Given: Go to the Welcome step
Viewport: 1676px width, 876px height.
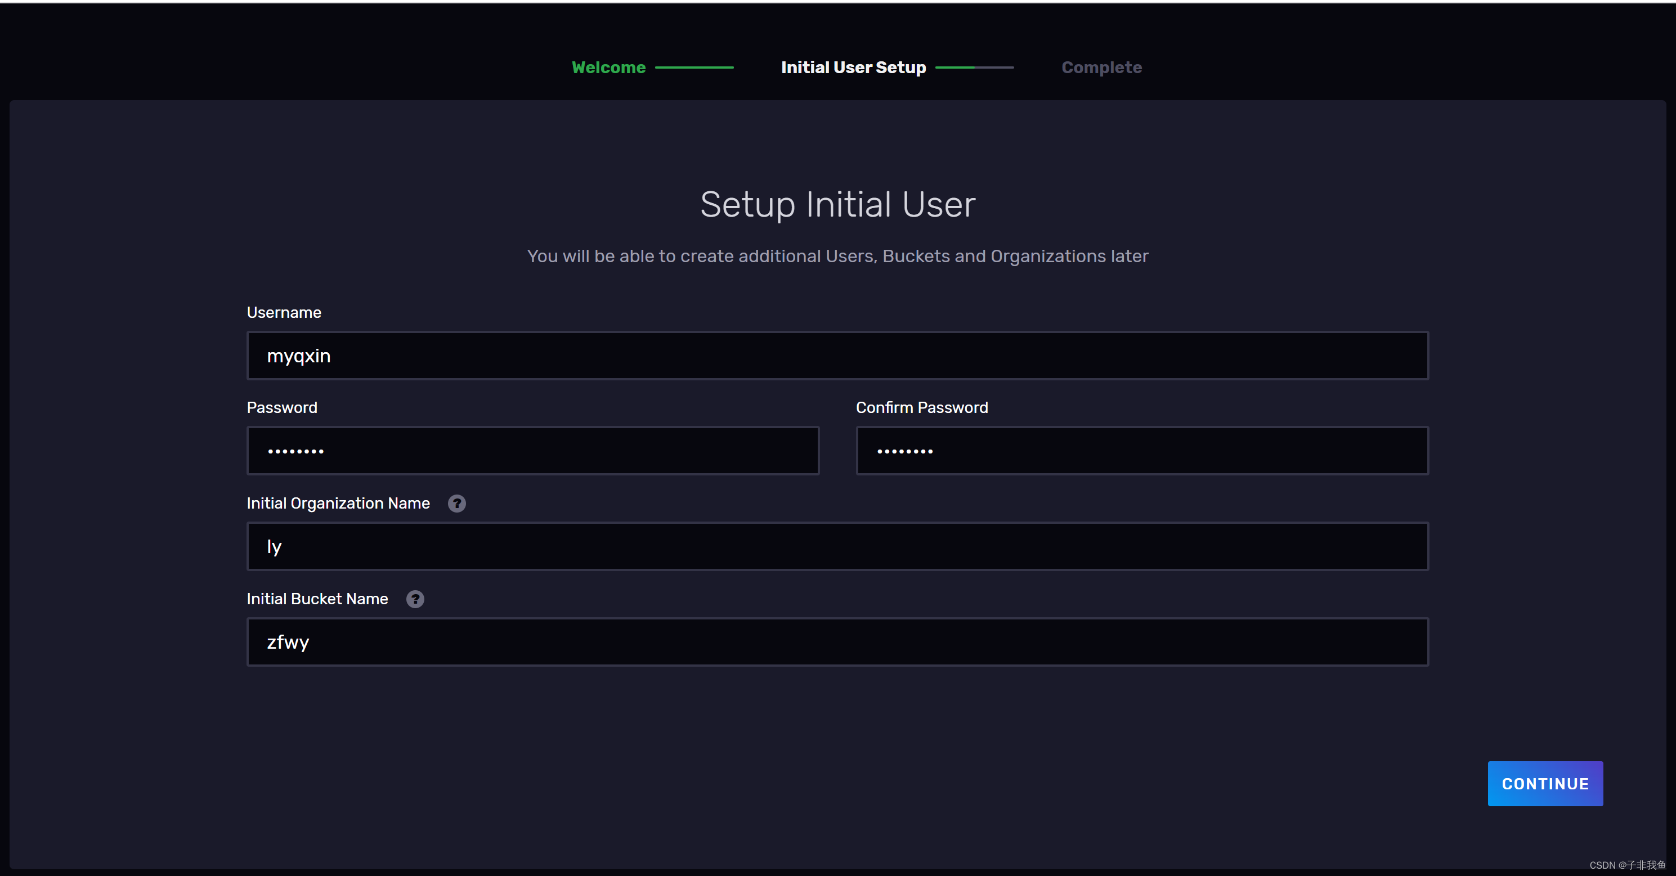Looking at the screenshot, I should 608,68.
